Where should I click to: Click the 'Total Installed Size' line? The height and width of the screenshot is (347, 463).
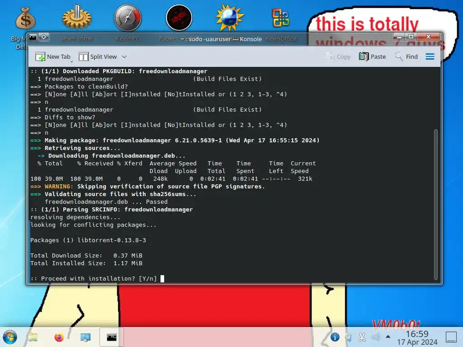[x=86, y=263]
